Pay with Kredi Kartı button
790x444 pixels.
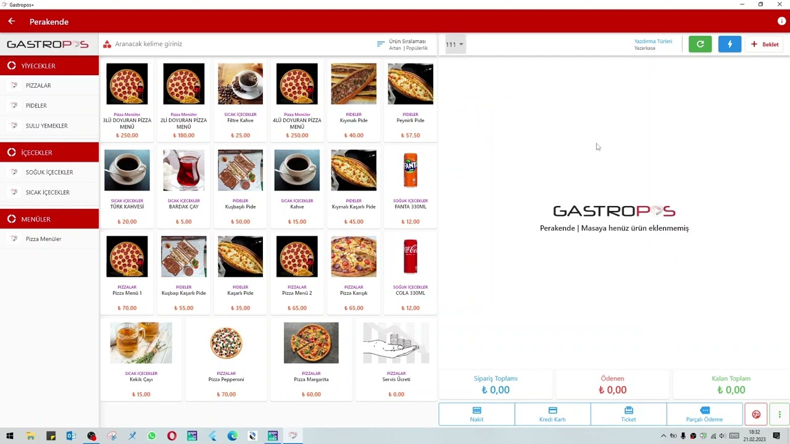(552, 414)
